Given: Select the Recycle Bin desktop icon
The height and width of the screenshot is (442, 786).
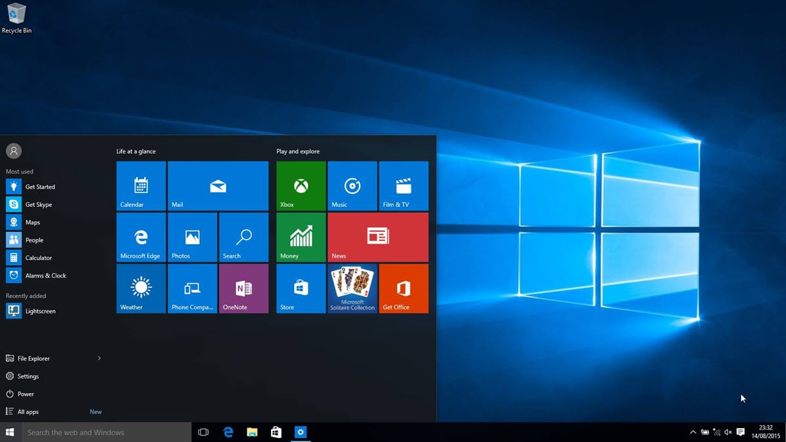Looking at the screenshot, I should 16,18.
